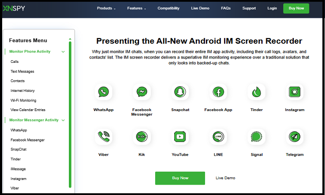
Task: Open the Facebook App icon
Action: coord(218,92)
